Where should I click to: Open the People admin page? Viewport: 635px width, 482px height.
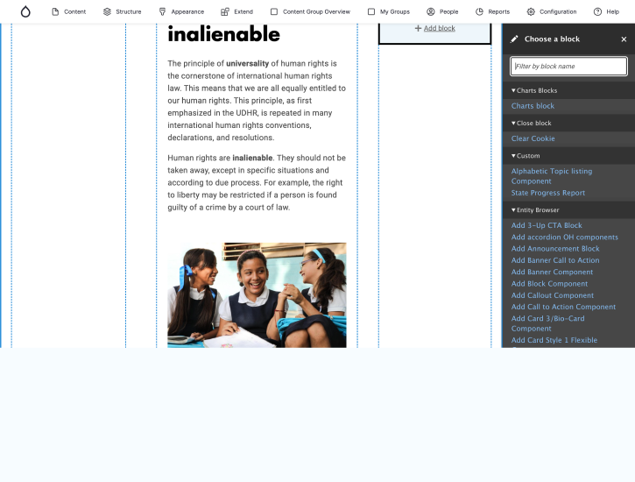pyautogui.click(x=442, y=11)
